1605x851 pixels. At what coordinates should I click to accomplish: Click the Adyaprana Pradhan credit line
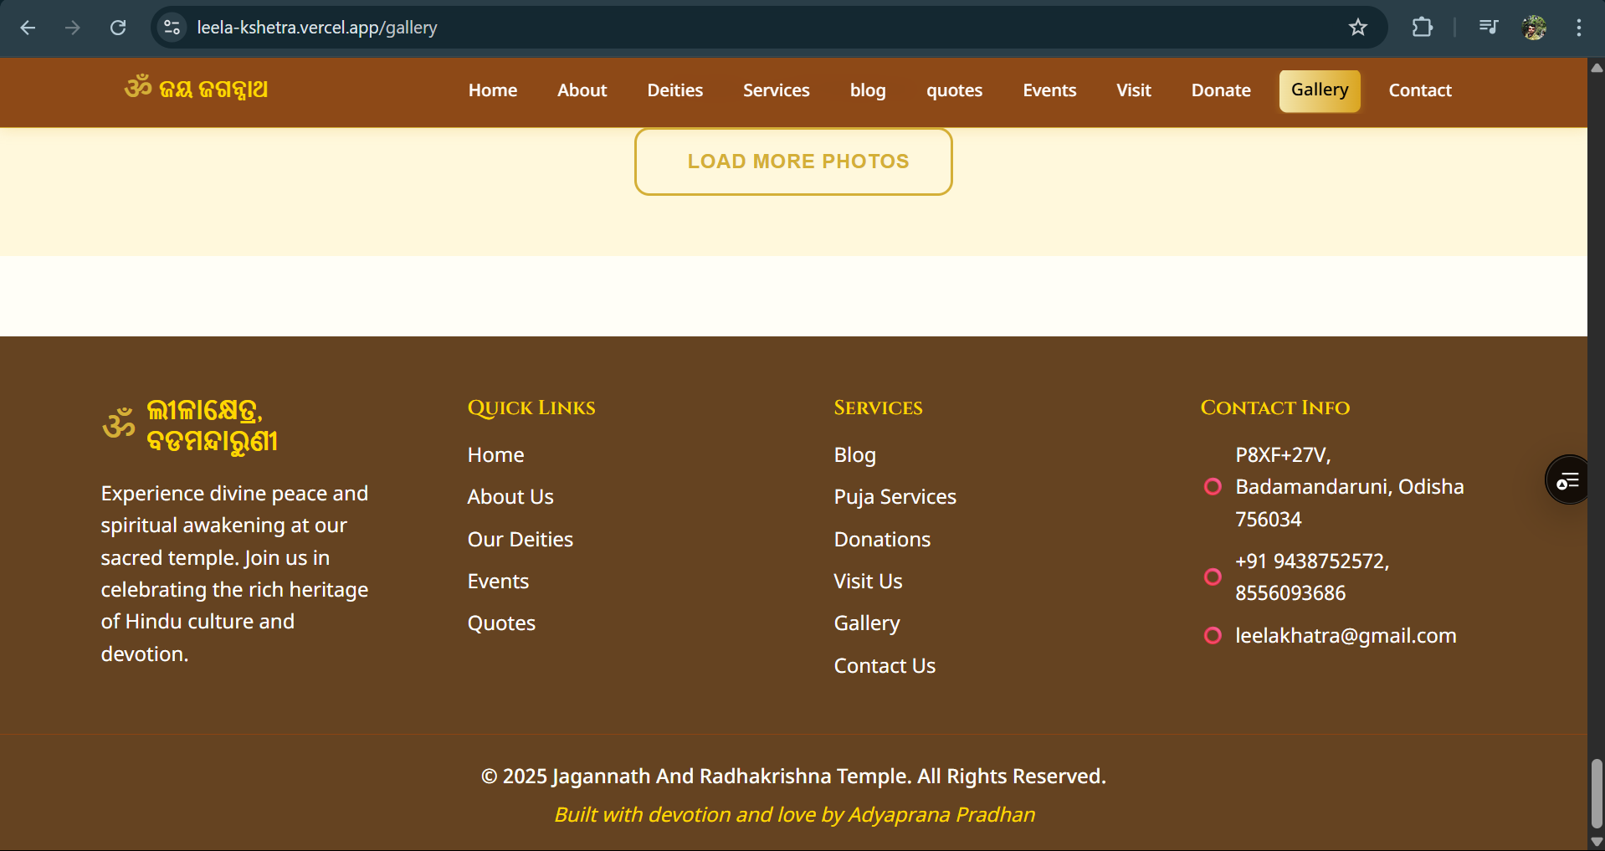pyautogui.click(x=794, y=815)
